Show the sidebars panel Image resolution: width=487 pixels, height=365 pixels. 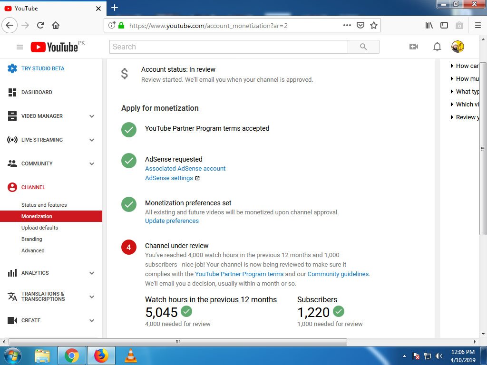click(444, 25)
